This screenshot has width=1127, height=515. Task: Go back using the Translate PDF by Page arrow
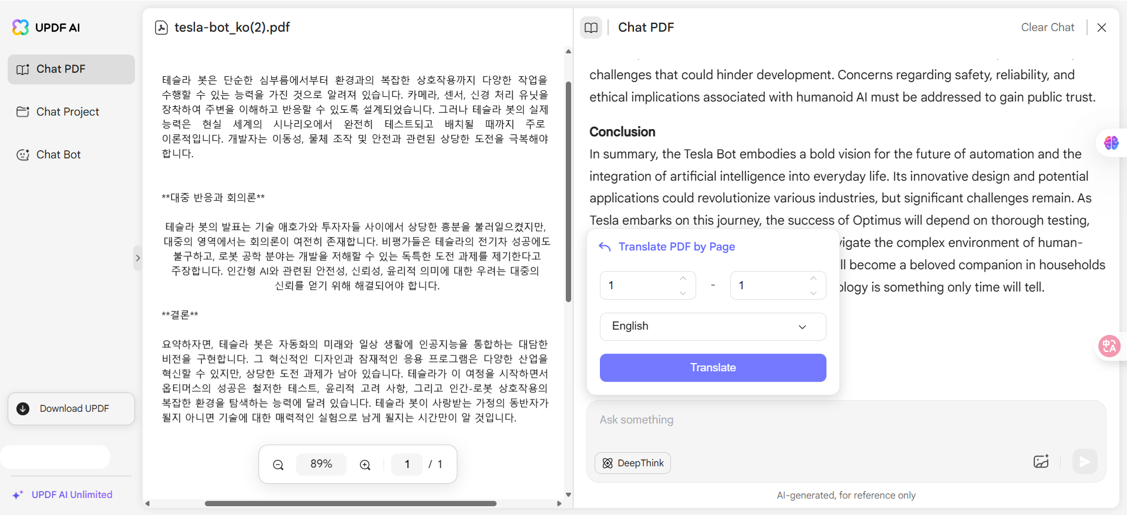[x=605, y=247]
